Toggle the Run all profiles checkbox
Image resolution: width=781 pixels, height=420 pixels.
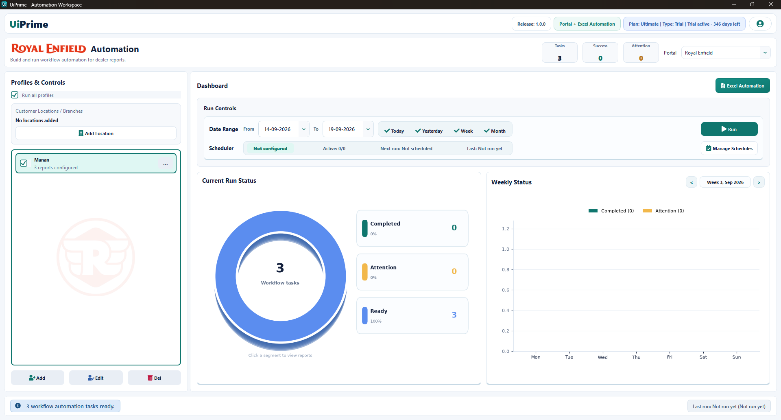[15, 95]
